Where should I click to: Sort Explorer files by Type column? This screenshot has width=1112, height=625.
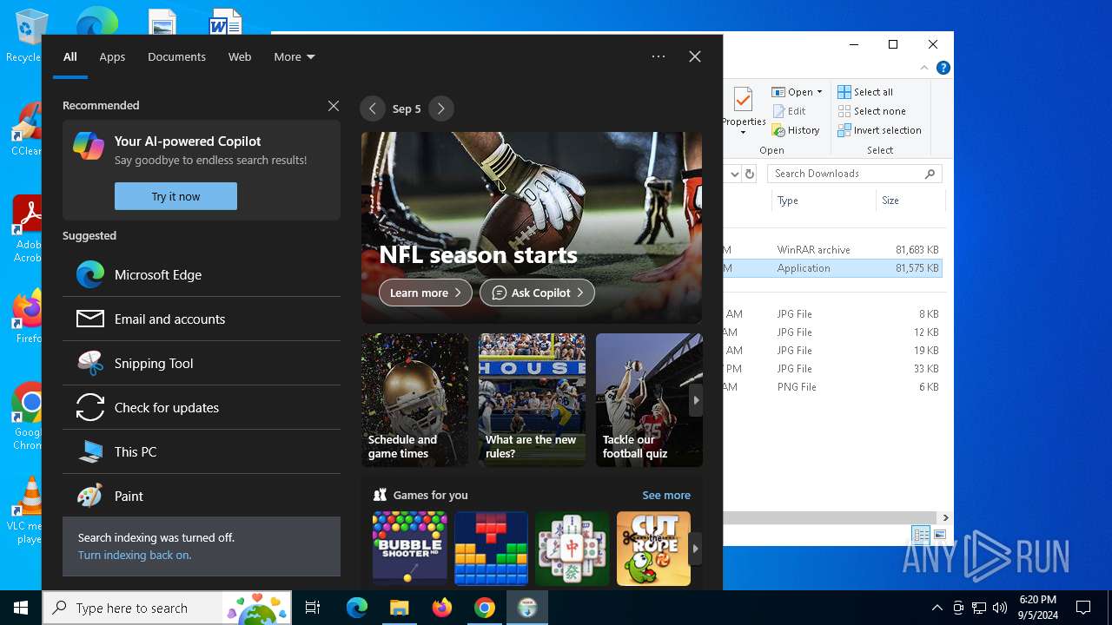(x=823, y=201)
